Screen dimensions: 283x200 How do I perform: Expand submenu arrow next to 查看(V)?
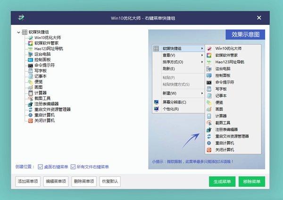(202, 55)
